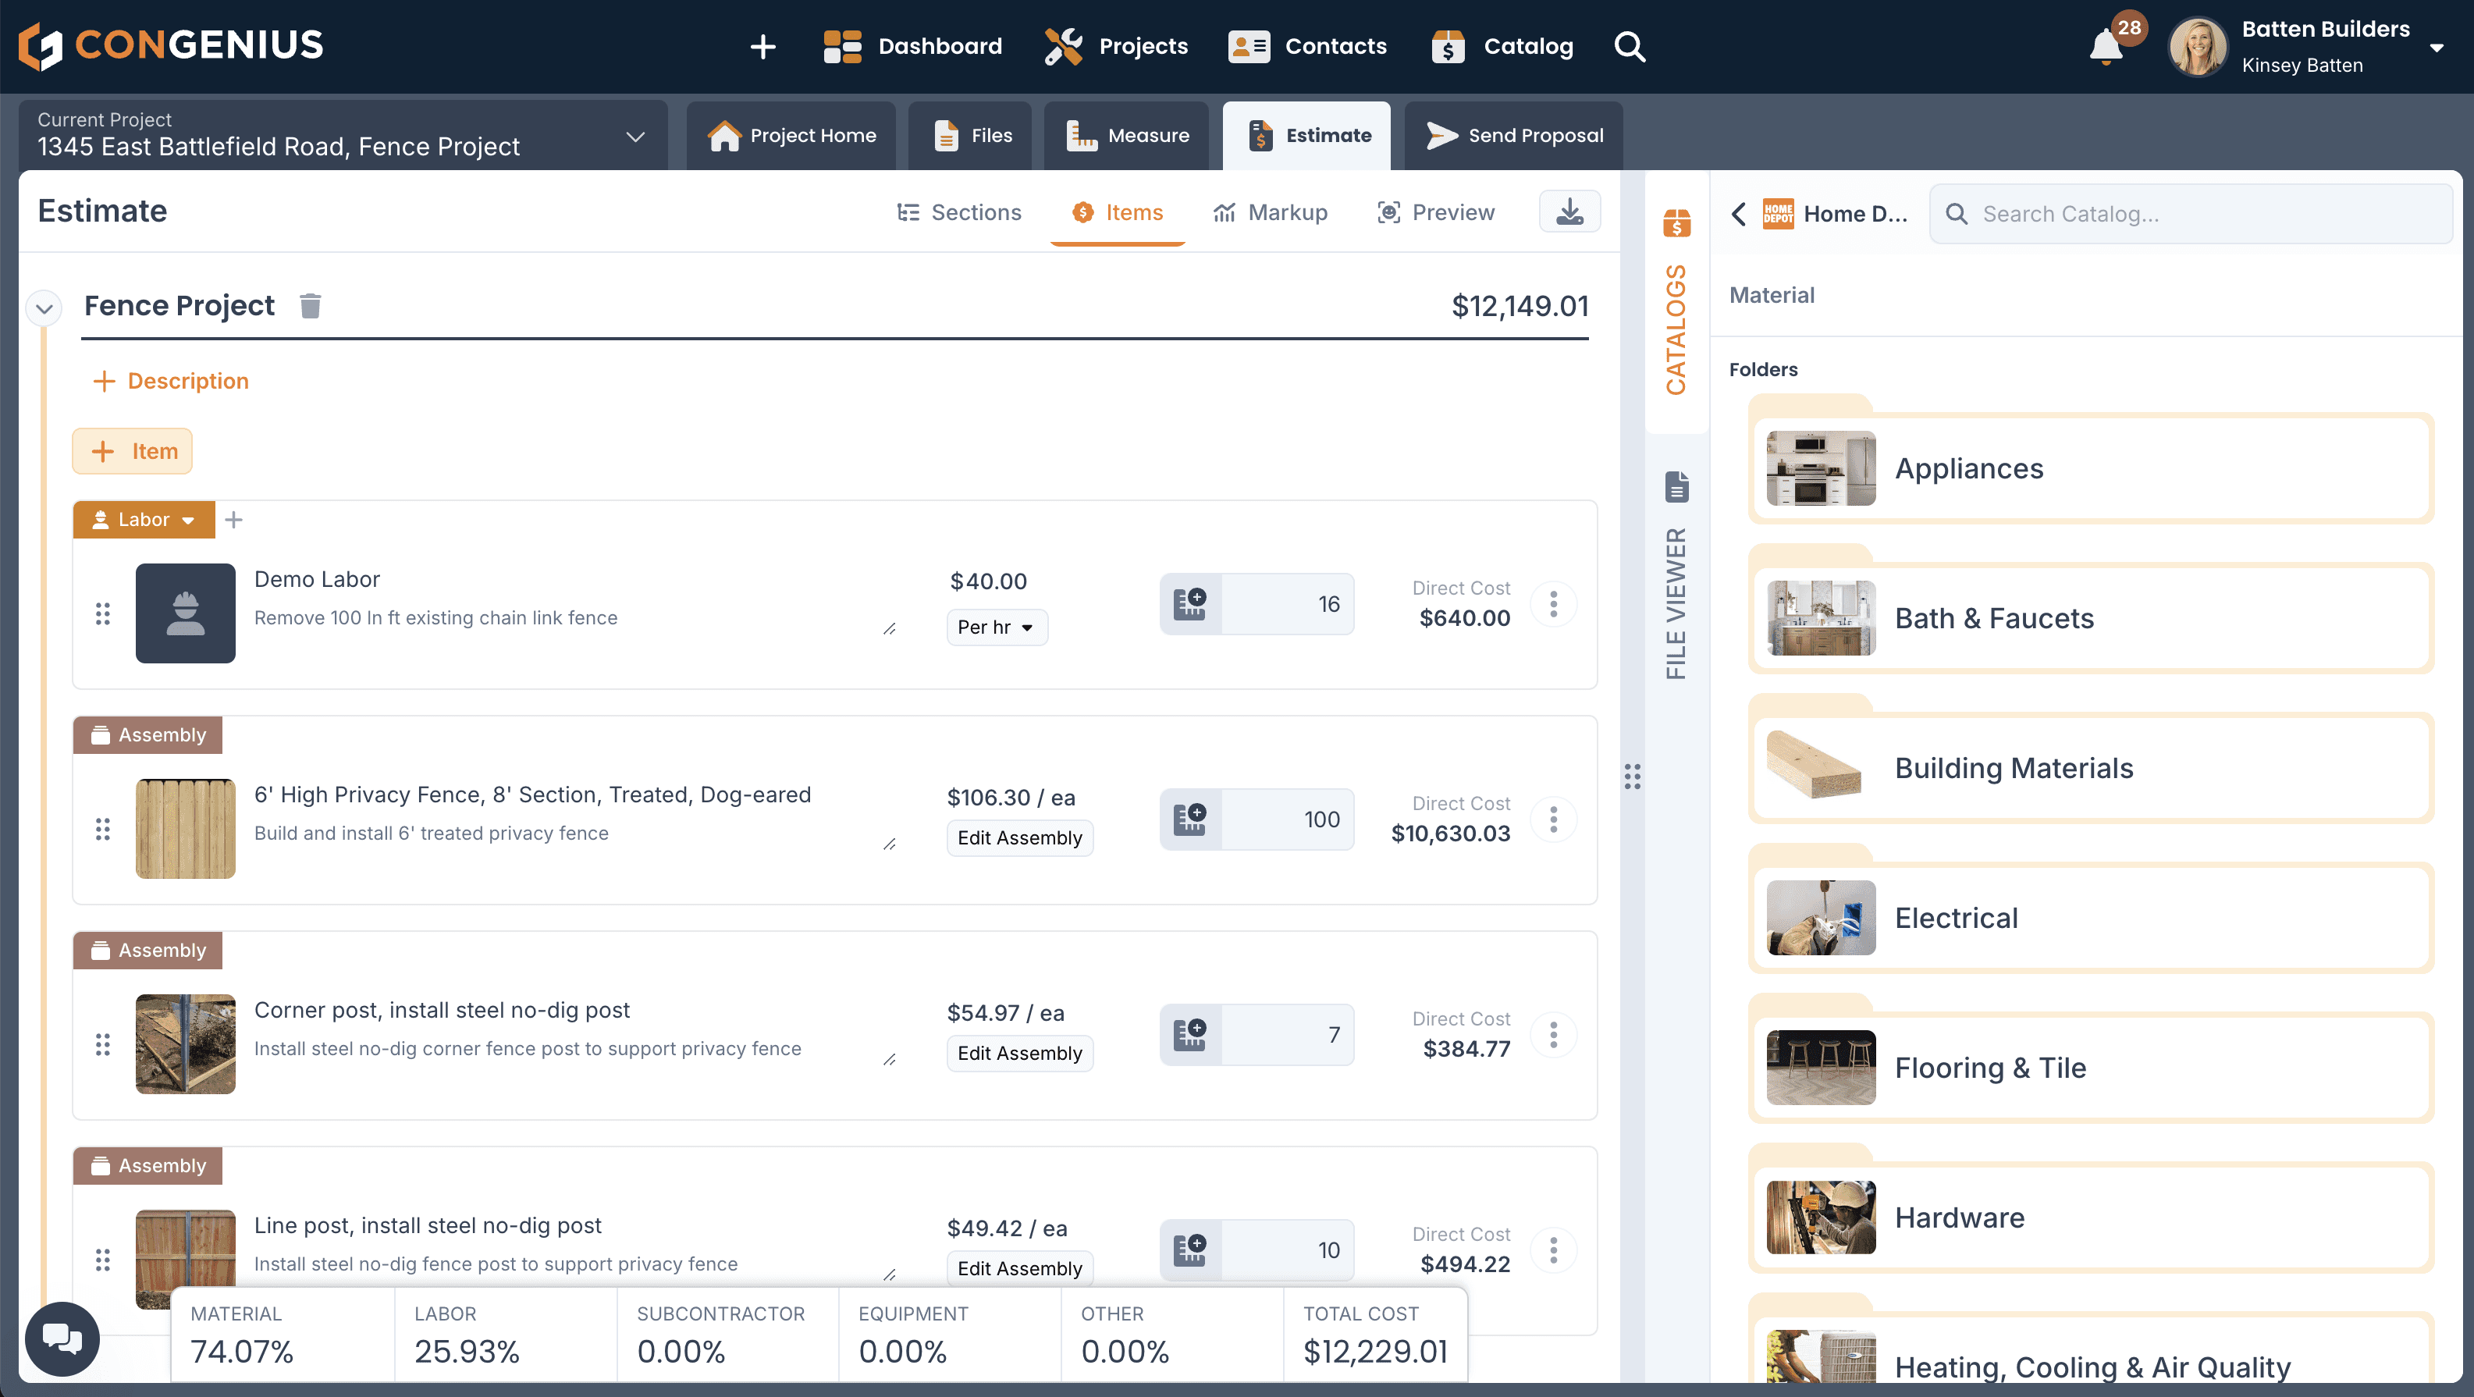
Task: Open the chat bubble widget
Action: pyautogui.click(x=62, y=1338)
